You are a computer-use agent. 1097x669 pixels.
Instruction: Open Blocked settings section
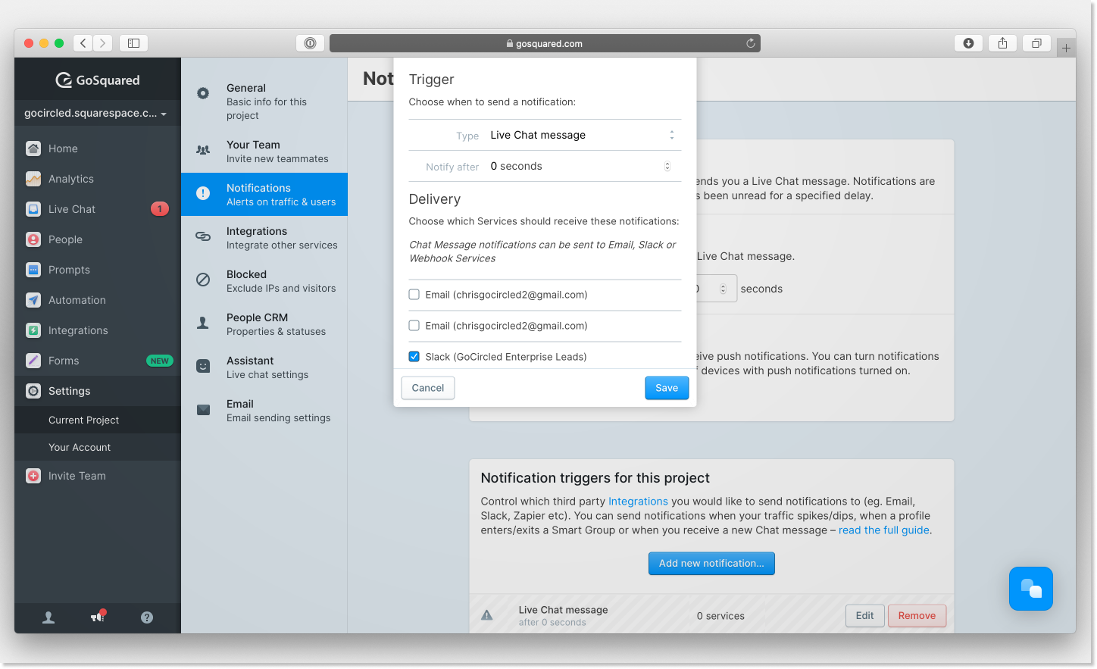[264, 281]
